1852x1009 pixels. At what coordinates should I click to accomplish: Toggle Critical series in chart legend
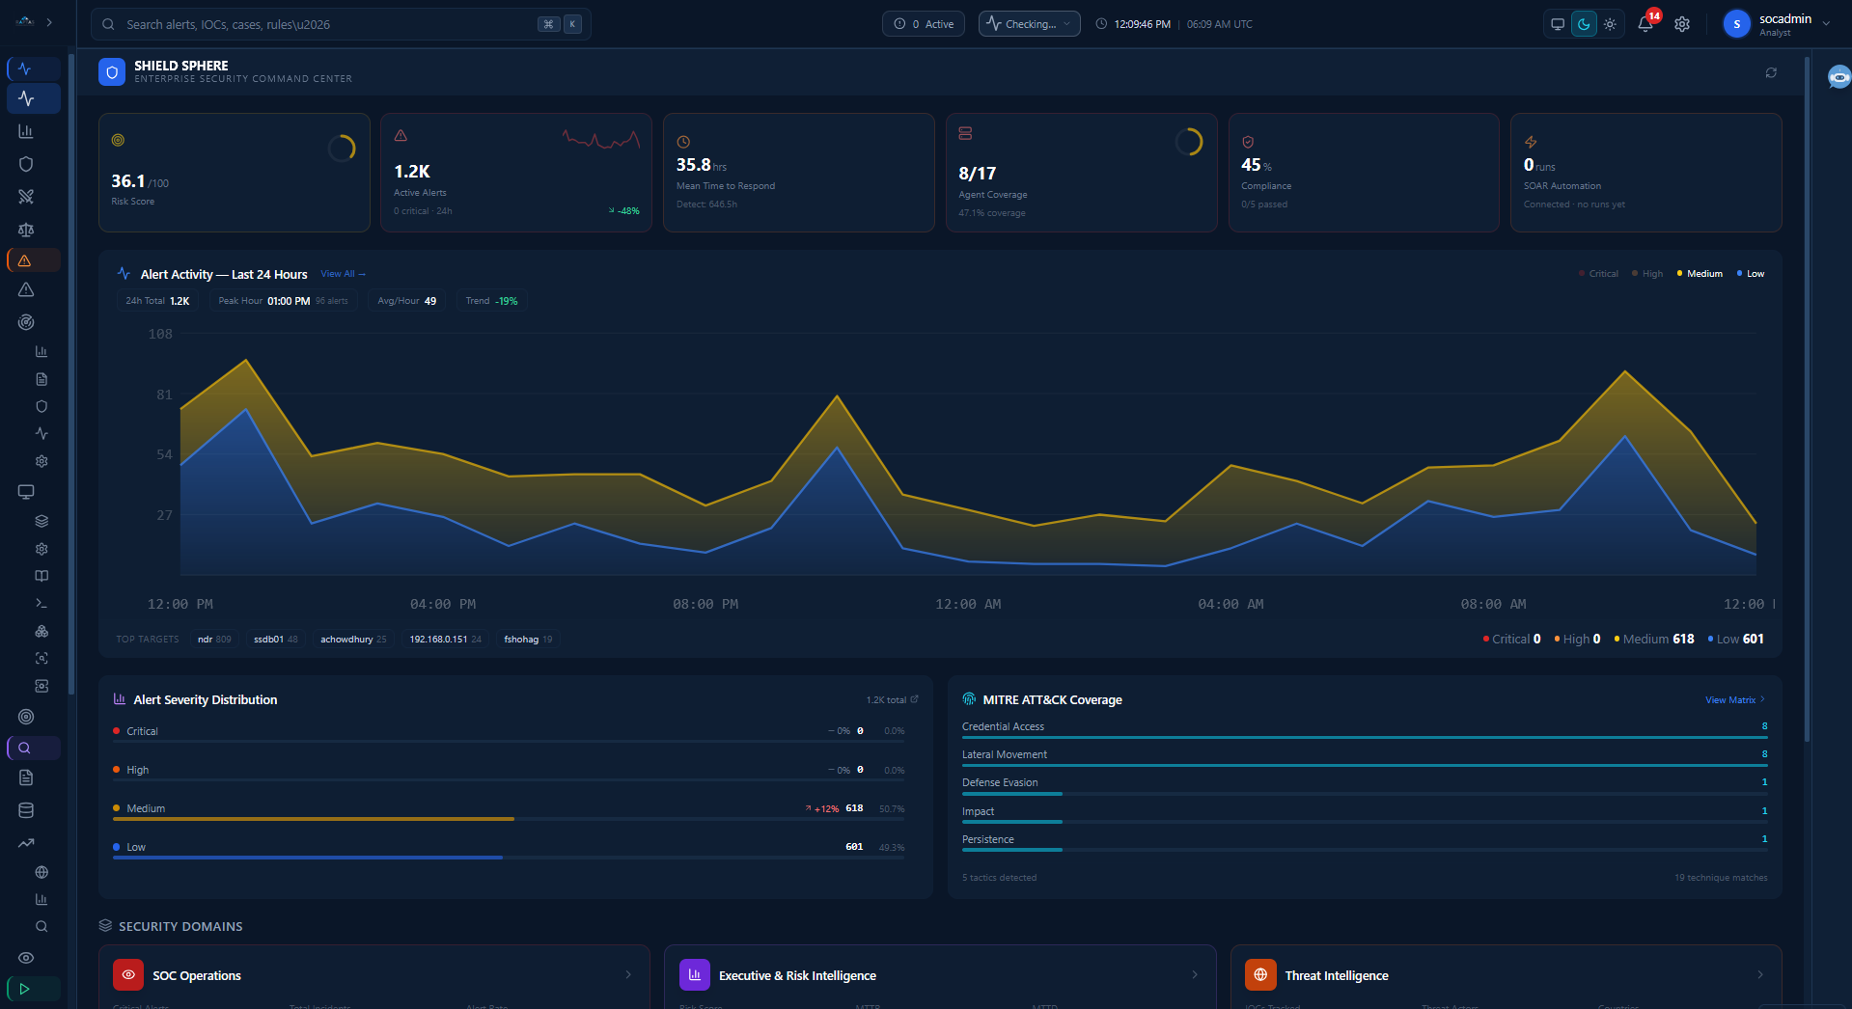(x=1598, y=274)
